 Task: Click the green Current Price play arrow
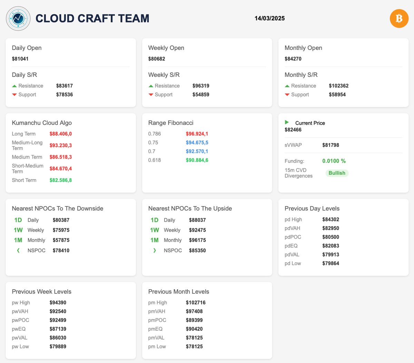(287, 122)
